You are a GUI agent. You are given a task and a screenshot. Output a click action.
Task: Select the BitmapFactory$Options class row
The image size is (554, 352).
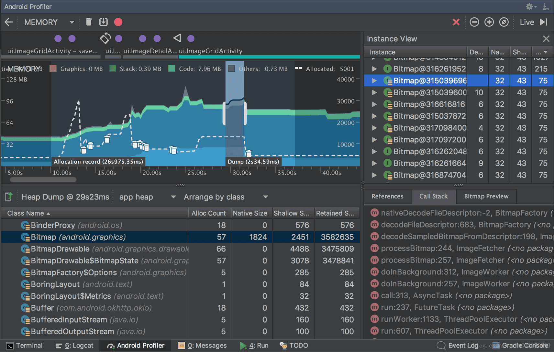click(x=181, y=272)
